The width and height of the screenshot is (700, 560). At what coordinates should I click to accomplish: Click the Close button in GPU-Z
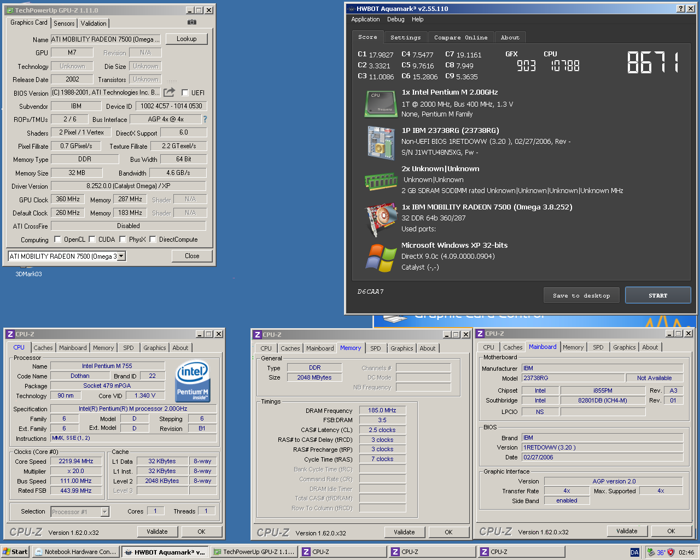192,256
